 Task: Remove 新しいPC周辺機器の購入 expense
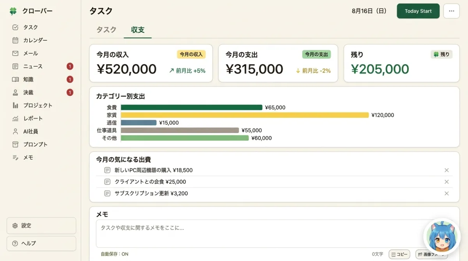(447, 170)
